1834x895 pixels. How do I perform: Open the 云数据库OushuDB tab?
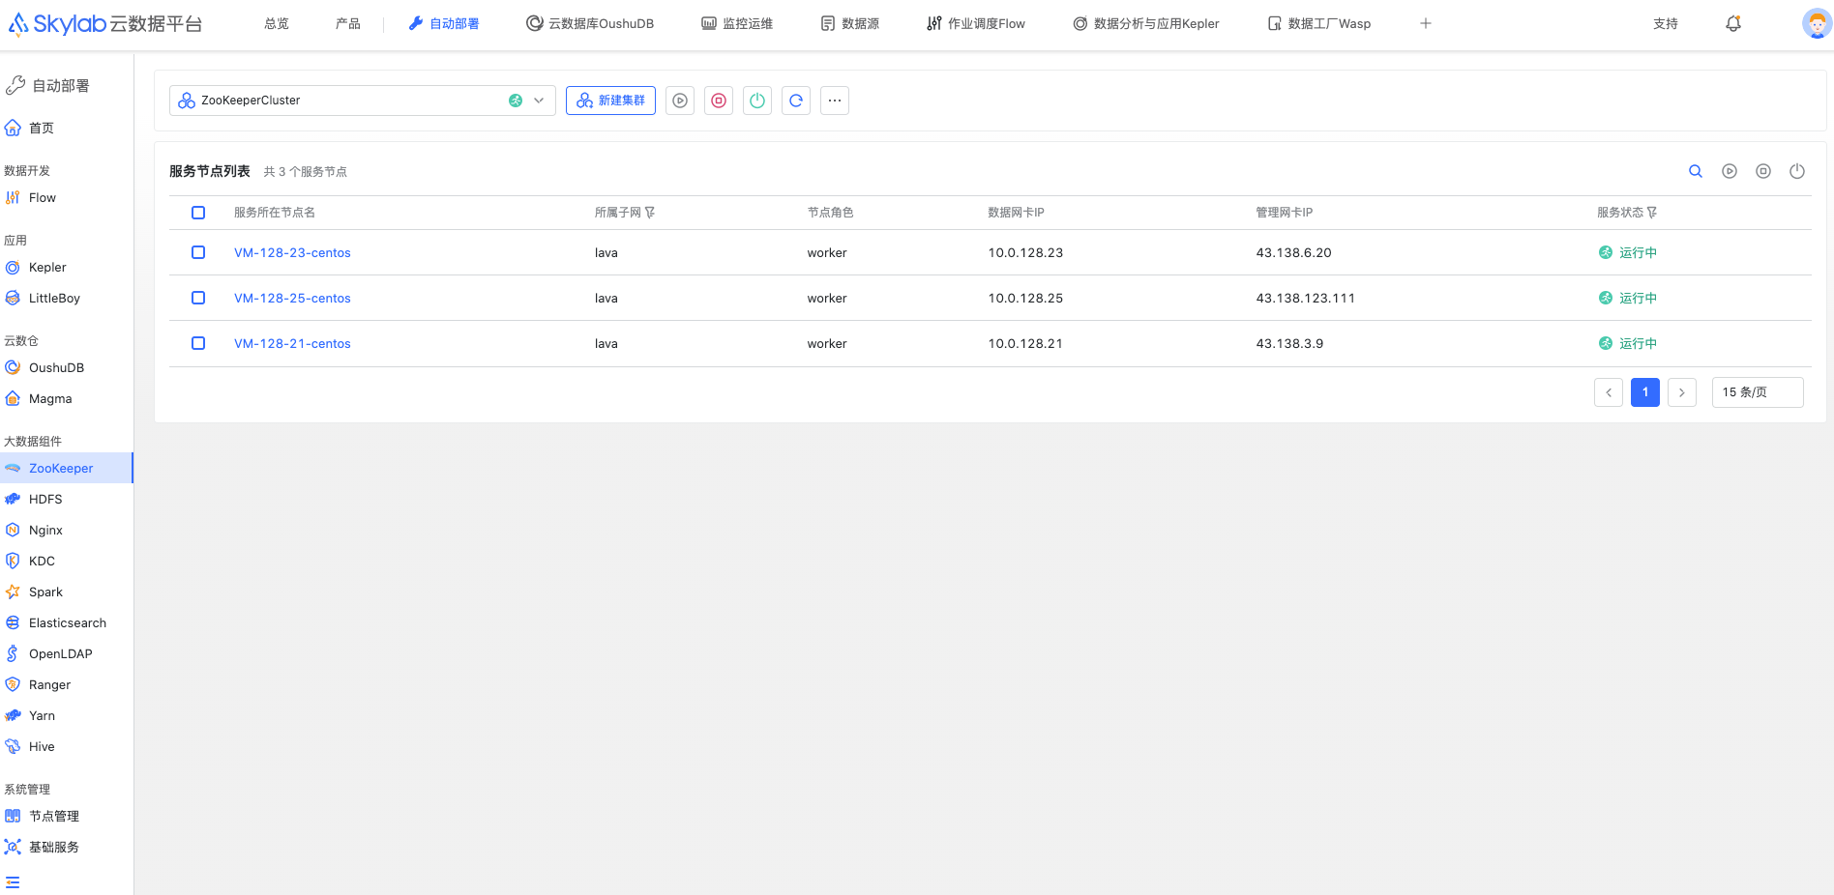click(x=590, y=23)
